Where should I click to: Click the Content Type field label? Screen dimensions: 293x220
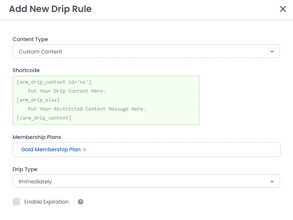pyautogui.click(x=30, y=40)
